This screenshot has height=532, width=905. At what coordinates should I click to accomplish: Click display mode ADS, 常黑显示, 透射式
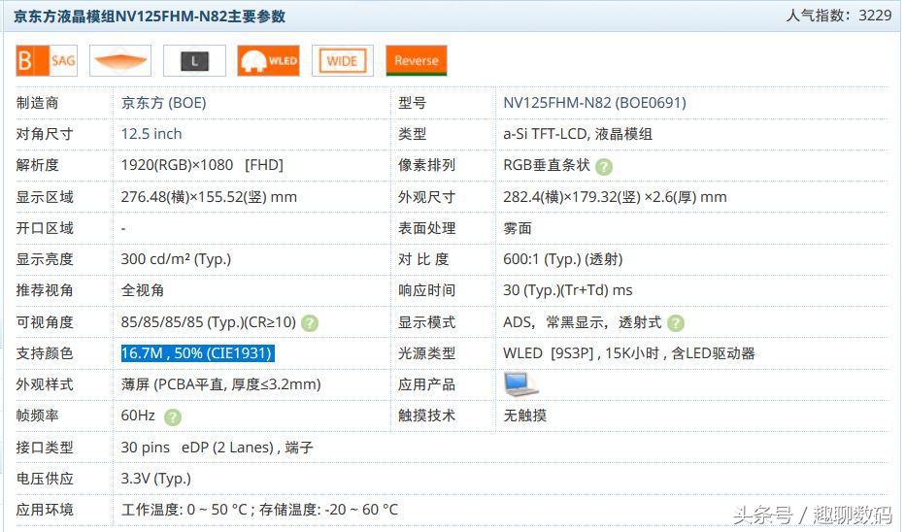(583, 322)
